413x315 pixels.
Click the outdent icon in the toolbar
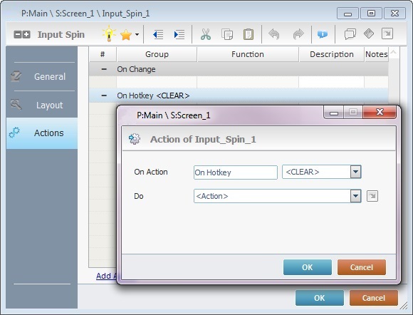tap(158, 34)
